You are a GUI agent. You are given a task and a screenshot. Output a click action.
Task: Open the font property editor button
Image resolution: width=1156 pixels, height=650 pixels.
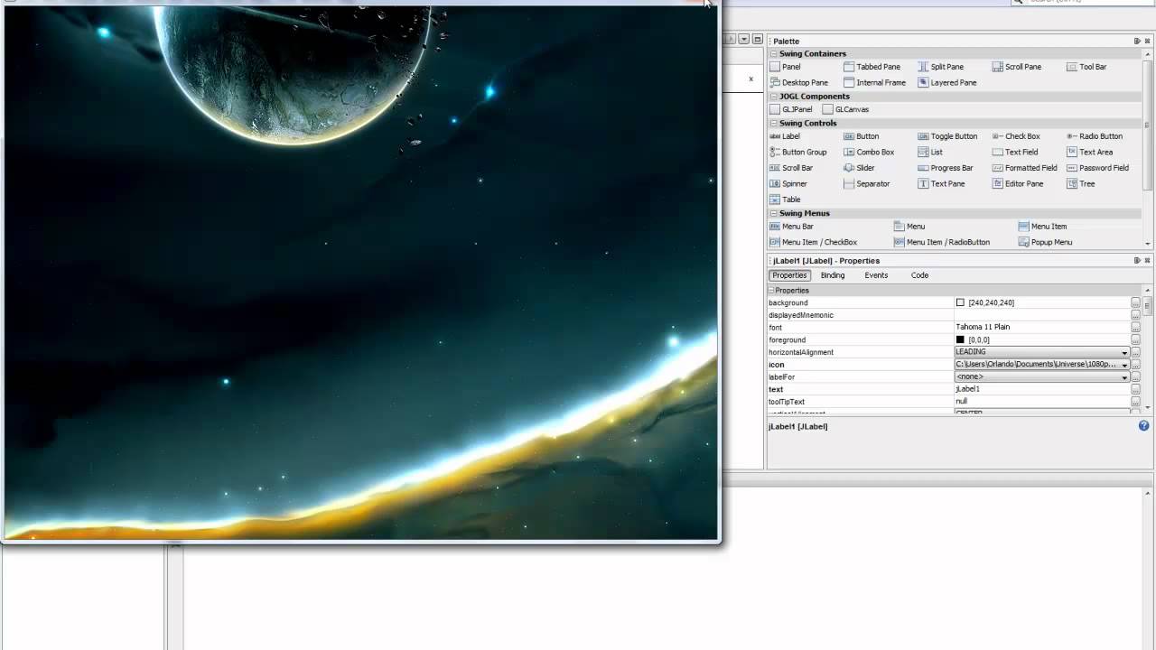pos(1135,328)
